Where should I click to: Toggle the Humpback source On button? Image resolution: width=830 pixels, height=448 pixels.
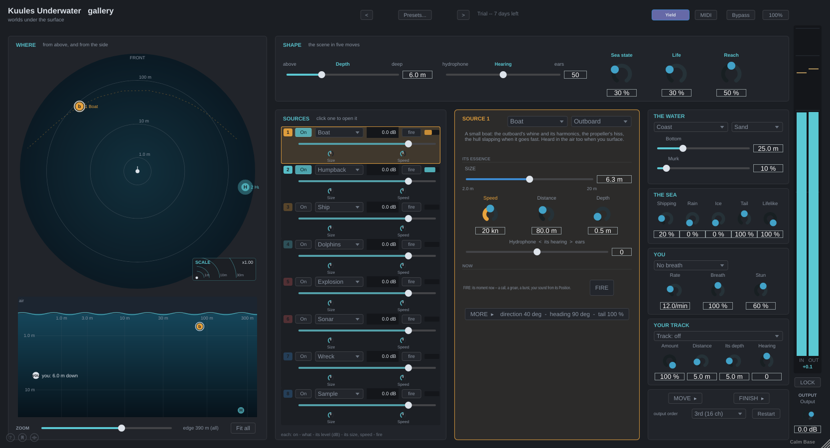[303, 170]
